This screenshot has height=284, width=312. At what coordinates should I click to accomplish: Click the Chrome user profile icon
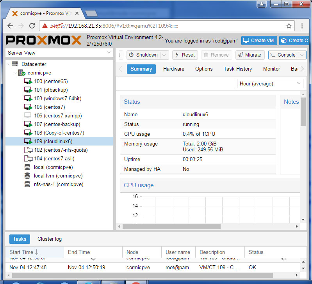[x=262, y=4]
